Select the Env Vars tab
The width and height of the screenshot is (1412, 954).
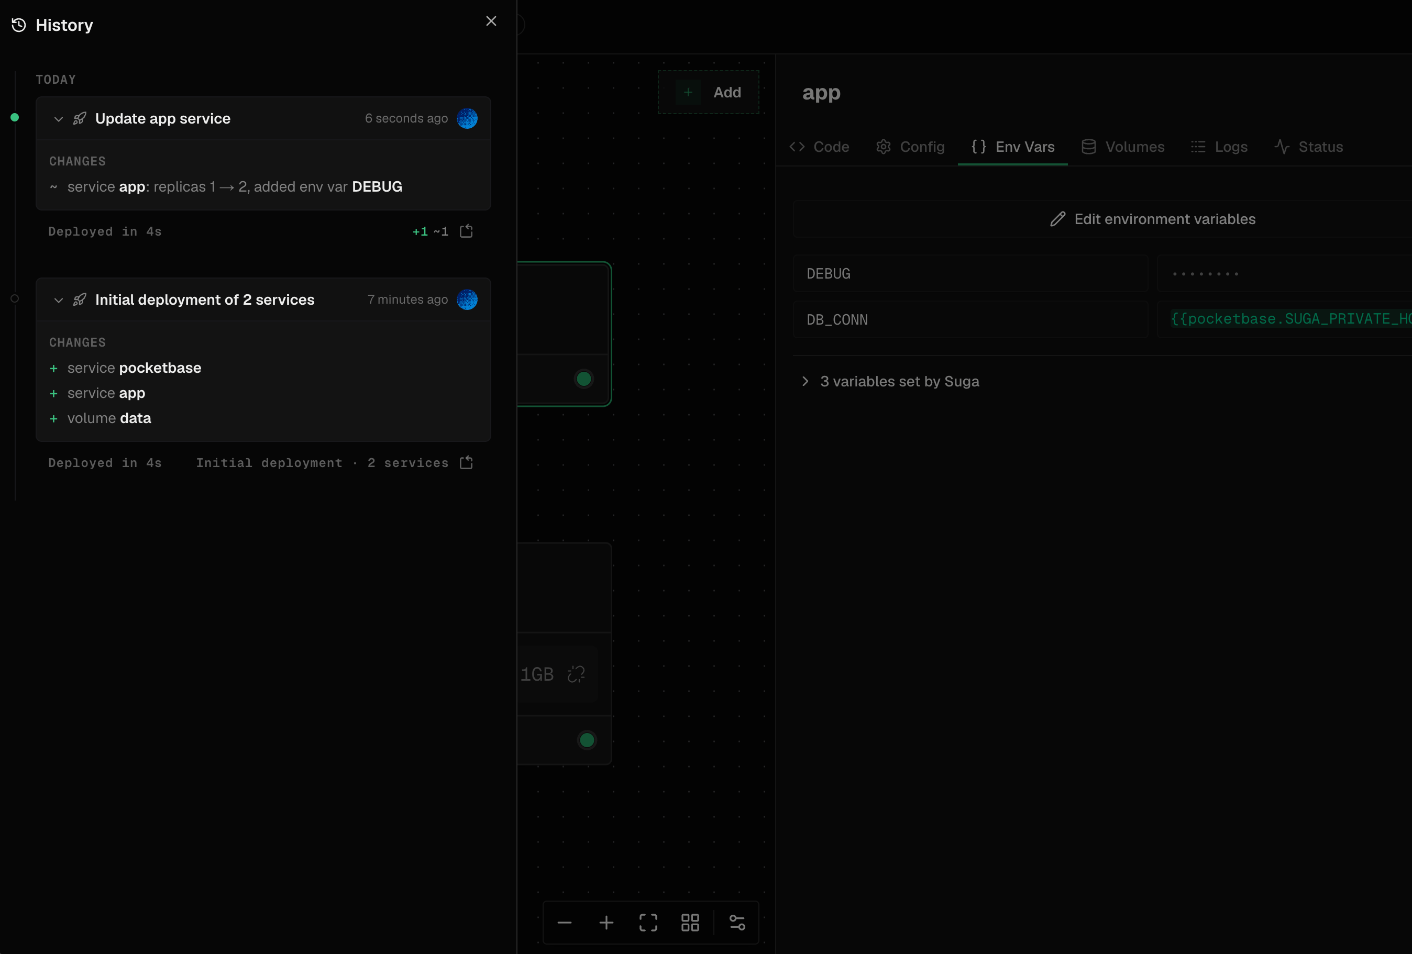coord(1013,147)
